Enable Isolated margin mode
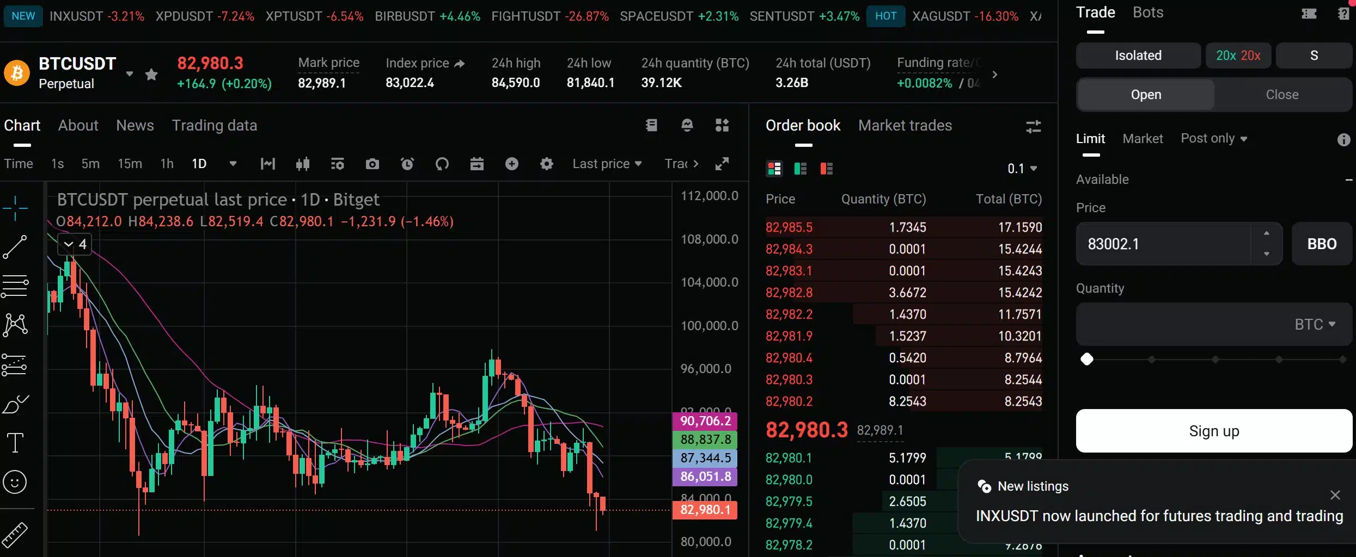Viewport: 1356px width, 557px height. tap(1138, 55)
